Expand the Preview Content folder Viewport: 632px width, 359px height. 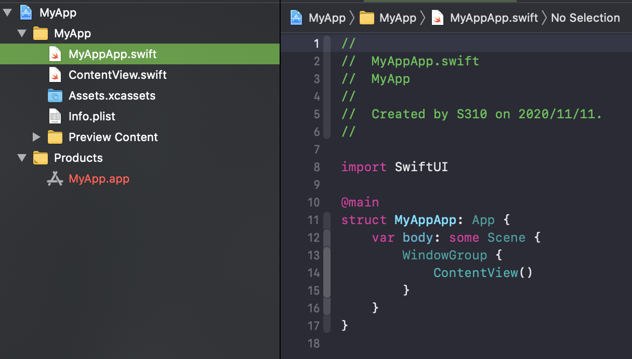[x=36, y=137]
